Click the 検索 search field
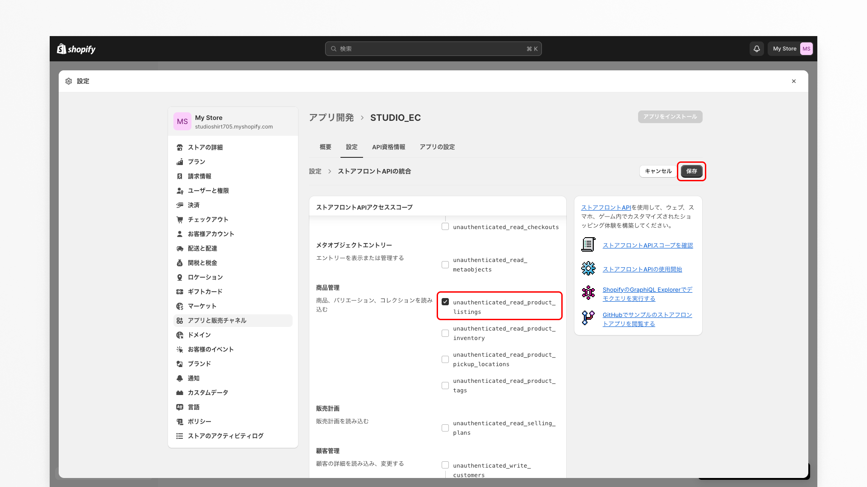 point(433,49)
